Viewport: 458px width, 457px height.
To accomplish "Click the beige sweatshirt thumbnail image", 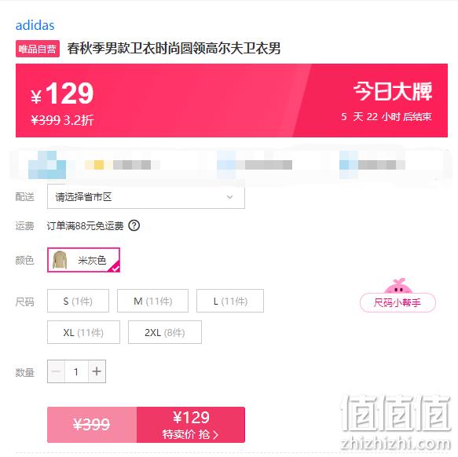I will tap(60, 260).
